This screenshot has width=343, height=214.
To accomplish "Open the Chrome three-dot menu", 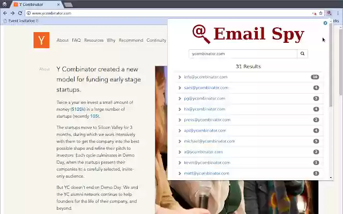I will tap(338, 13).
